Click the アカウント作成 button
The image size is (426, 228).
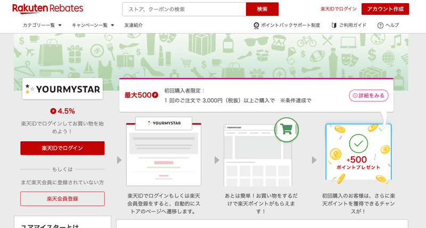(385, 9)
